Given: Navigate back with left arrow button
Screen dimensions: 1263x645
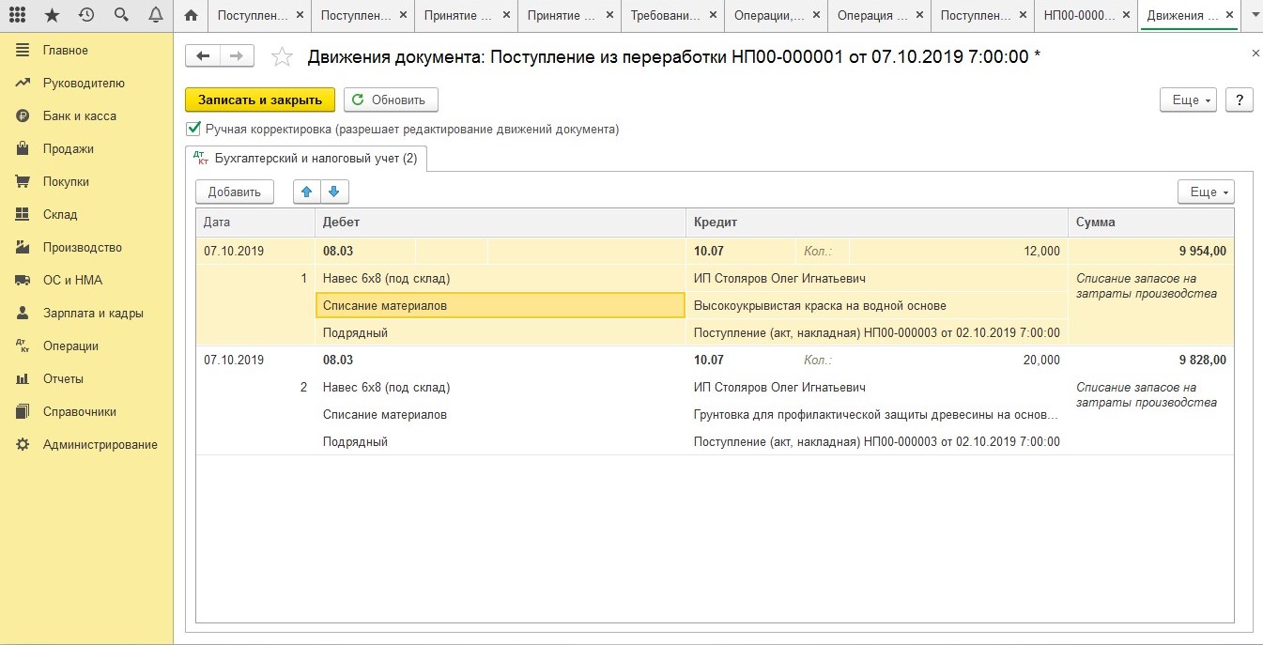Looking at the screenshot, I should 203,56.
